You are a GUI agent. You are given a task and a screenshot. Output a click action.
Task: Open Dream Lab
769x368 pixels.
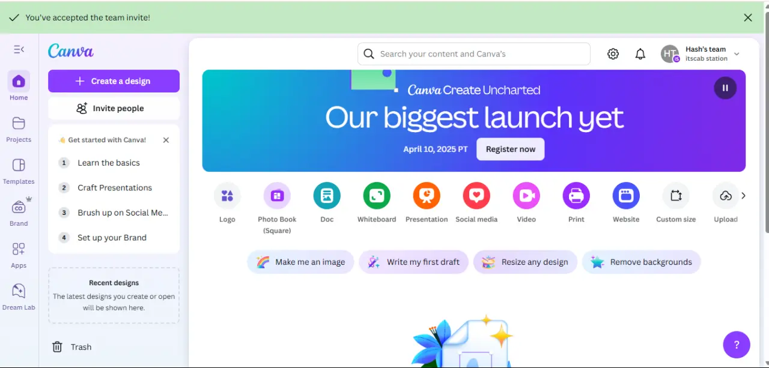pyautogui.click(x=19, y=297)
